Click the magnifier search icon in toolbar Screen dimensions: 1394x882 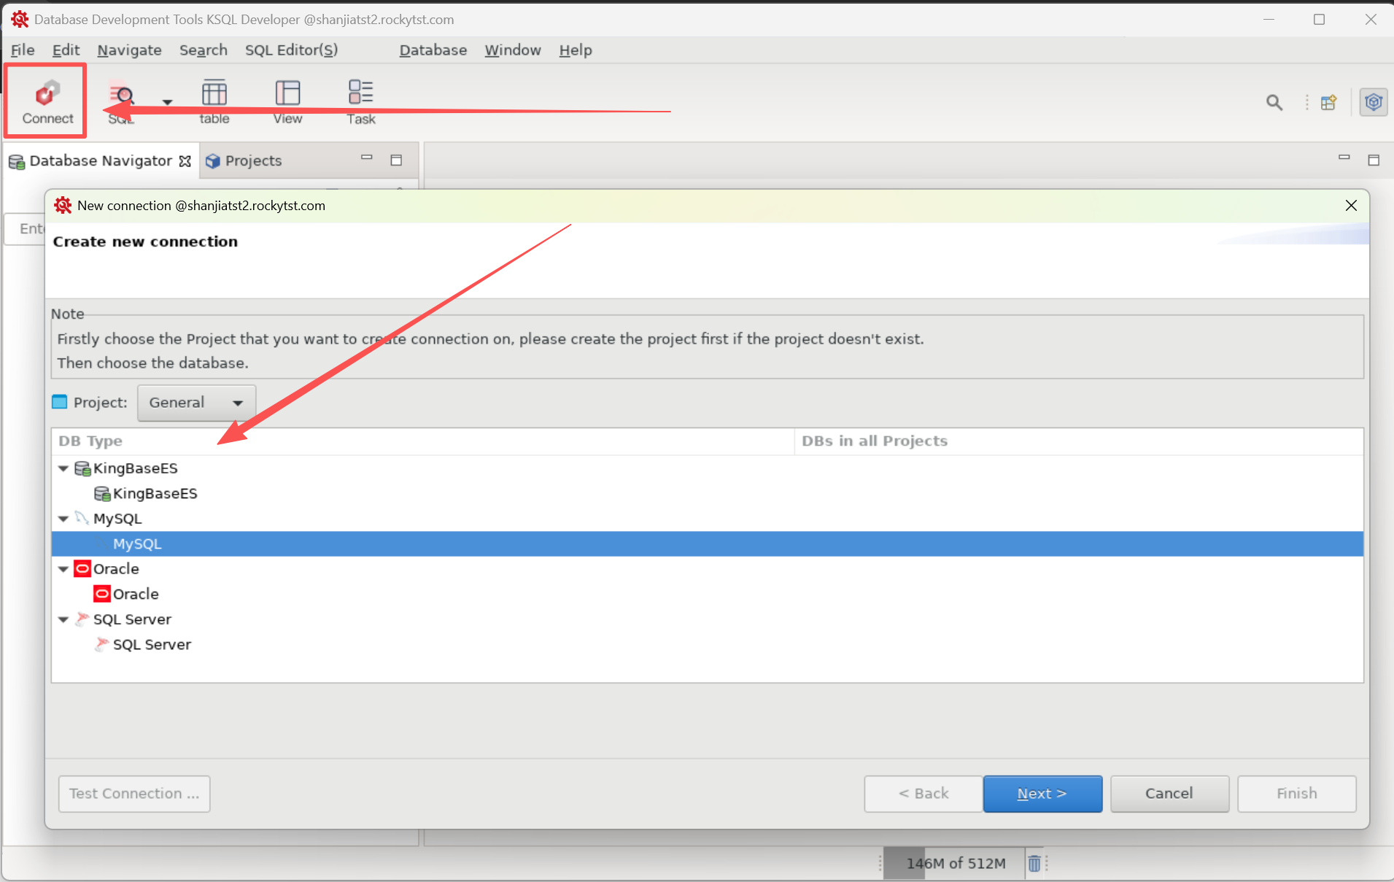[x=1274, y=103]
